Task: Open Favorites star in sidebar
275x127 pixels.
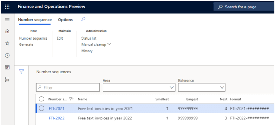Action: [7, 43]
